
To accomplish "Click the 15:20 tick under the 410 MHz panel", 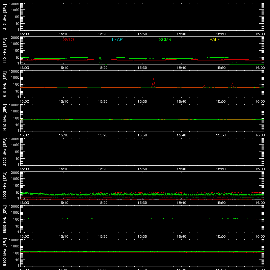I will (x=103, y=68).
